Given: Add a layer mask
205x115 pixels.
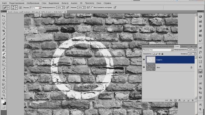Looking at the screenshot, I should coord(175,100).
